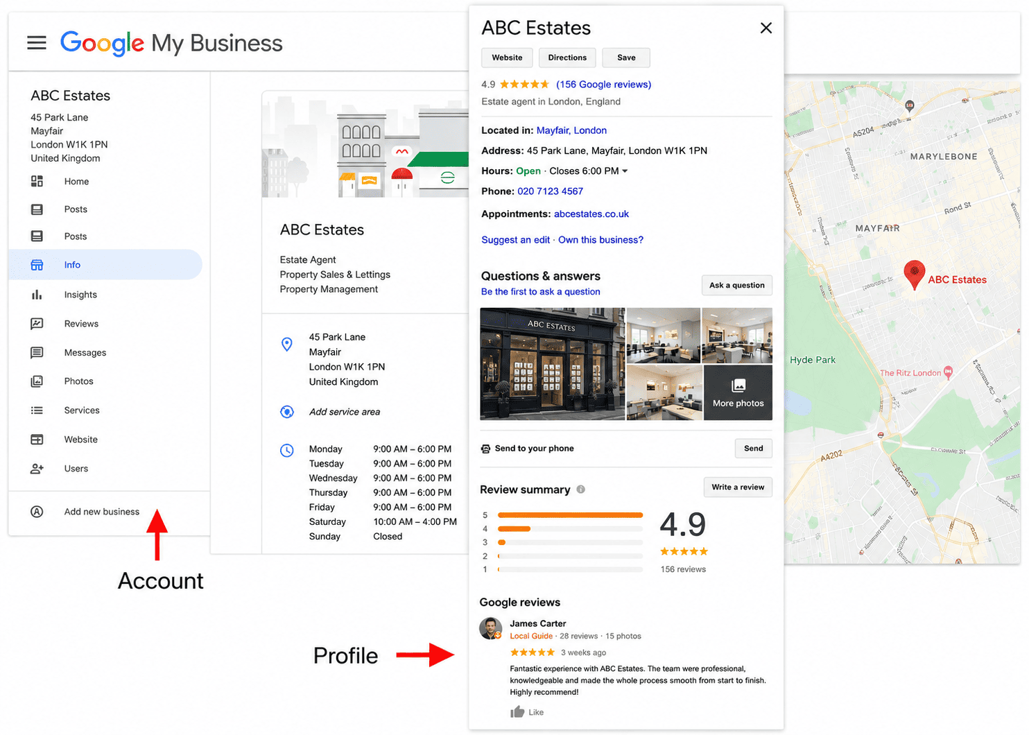1029x735 pixels.
Task: Click the Home dashboard icon in sidebar
Action: (37, 181)
